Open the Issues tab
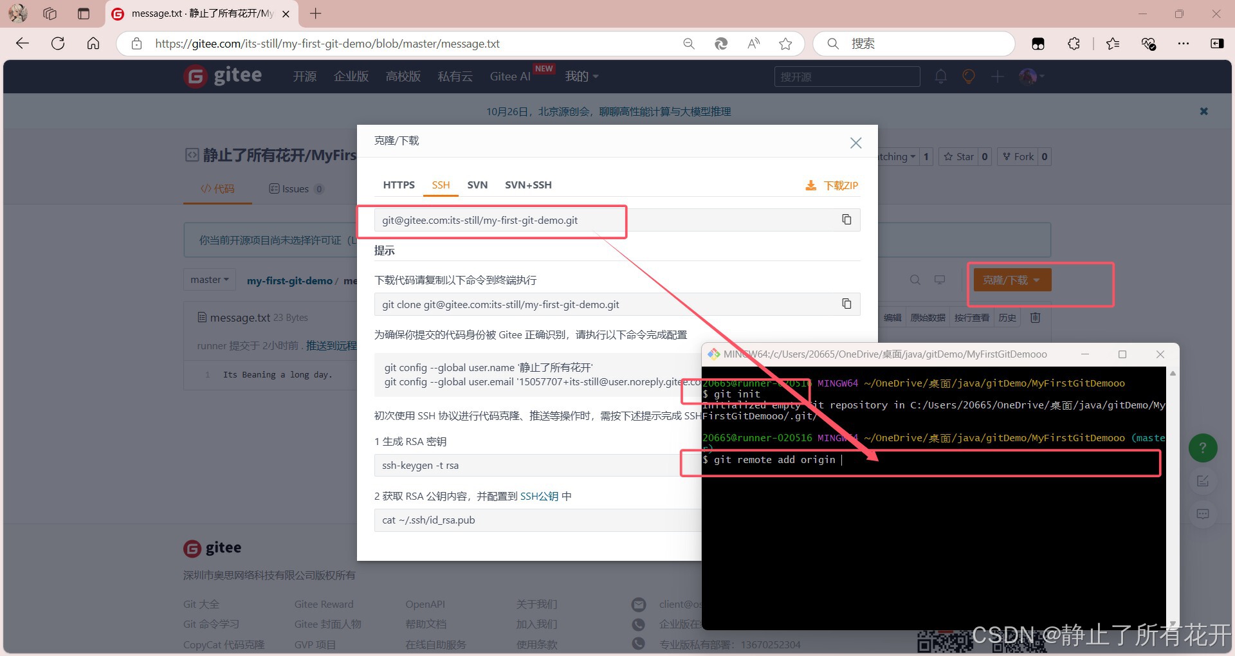 pyautogui.click(x=296, y=188)
